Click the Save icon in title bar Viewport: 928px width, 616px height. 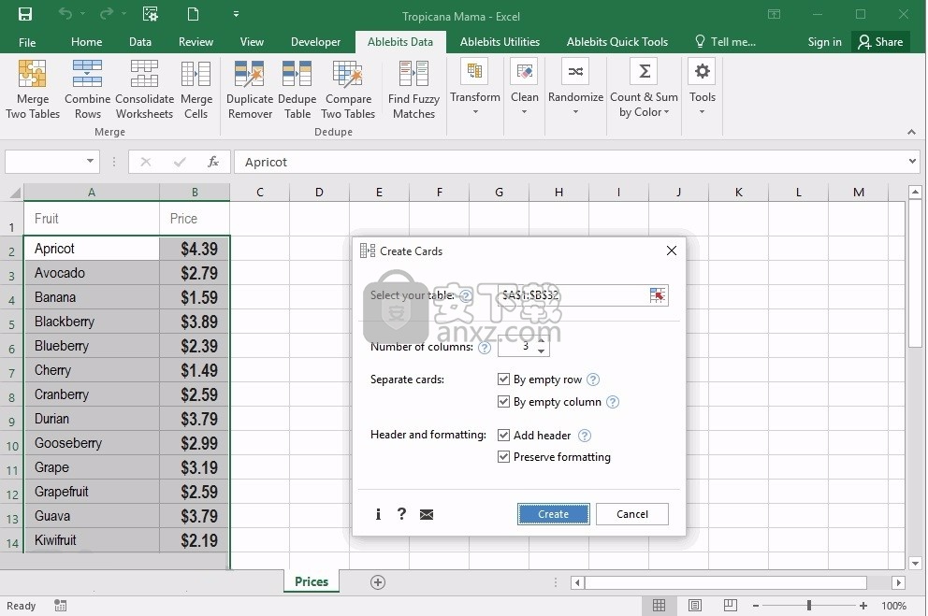(x=25, y=14)
